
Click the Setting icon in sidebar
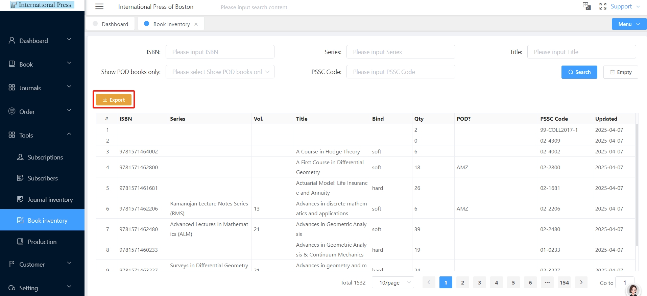[x=12, y=288]
